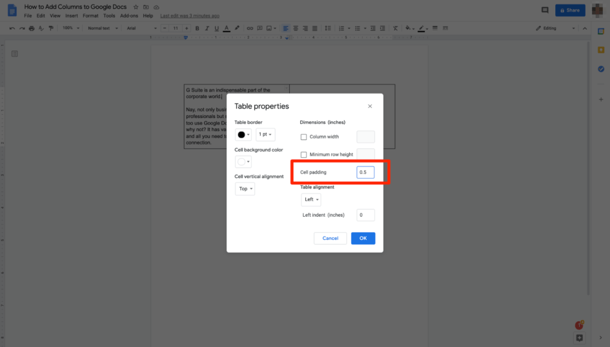This screenshot has width=610, height=347.
Task: Click the insert link icon
Action: click(250, 28)
